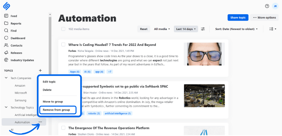This screenshot has height=136, width=282.
Task: Open the Reports folder icon
Action: tap(6, 23)
